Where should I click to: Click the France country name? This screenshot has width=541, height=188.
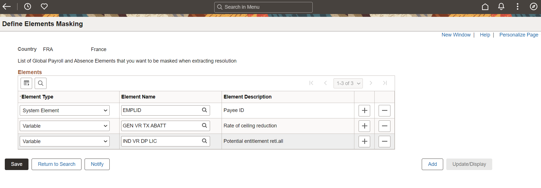tap(98, 49)
